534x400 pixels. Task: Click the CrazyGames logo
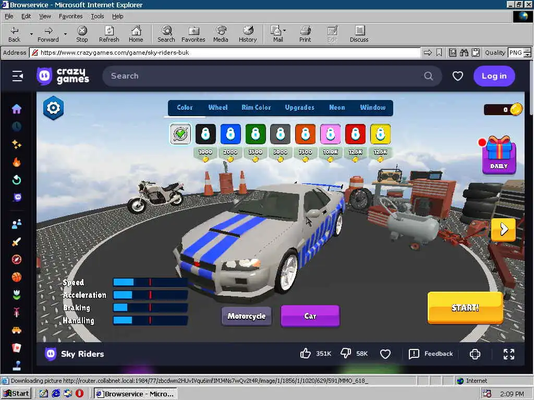tap(63, 76)
